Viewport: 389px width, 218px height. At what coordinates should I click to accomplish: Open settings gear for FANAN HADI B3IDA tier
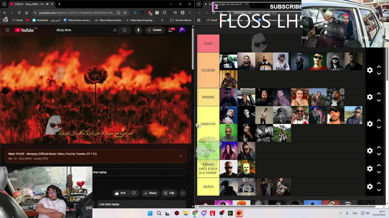[370, 169]
